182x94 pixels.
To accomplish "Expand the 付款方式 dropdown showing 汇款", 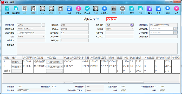I will click(x=87, y=25).
